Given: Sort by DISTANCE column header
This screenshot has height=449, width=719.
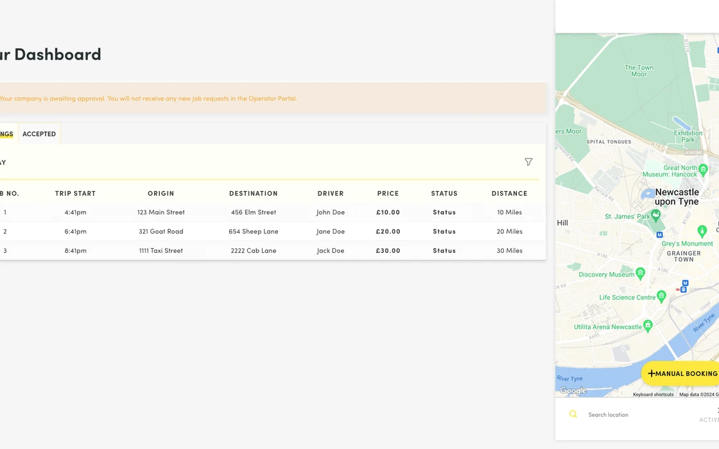Looking at the screenshot, I should [x=510, y=193].
